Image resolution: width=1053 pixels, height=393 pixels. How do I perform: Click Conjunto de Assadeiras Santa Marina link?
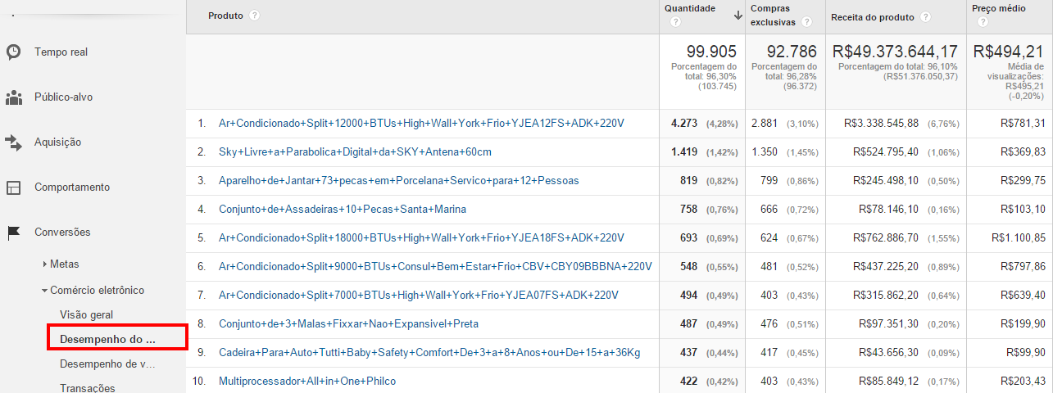(342, 210)
